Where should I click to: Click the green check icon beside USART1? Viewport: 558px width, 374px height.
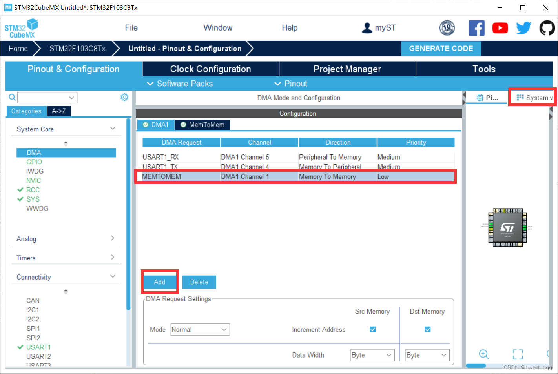pyautogui.click(x=20, y=347)
